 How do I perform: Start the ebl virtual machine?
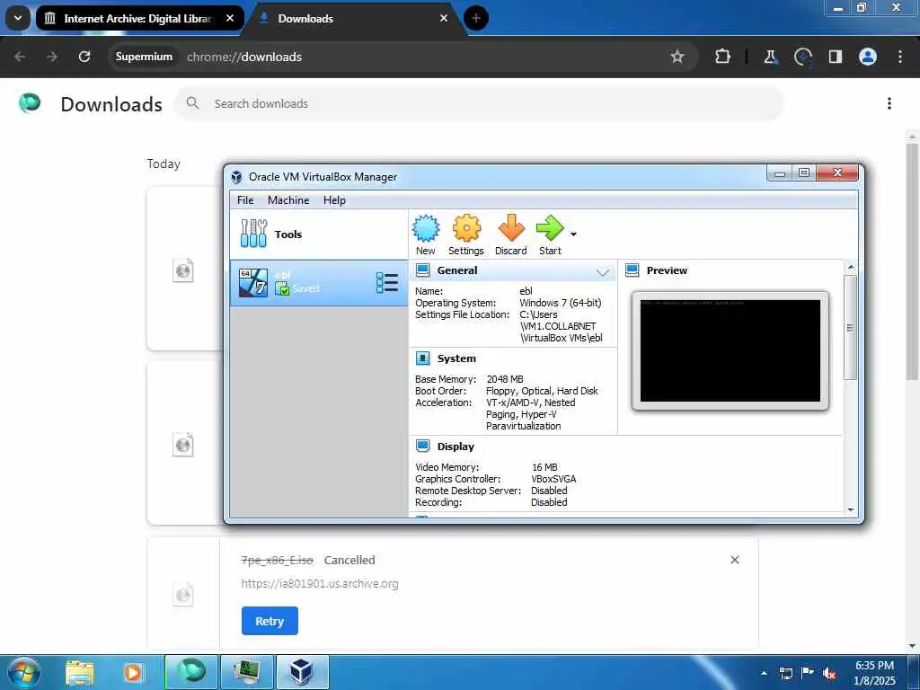[550, 234]
